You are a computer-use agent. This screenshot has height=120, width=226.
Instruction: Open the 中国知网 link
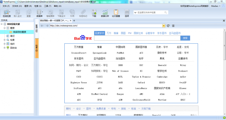[x=120, y=47]
